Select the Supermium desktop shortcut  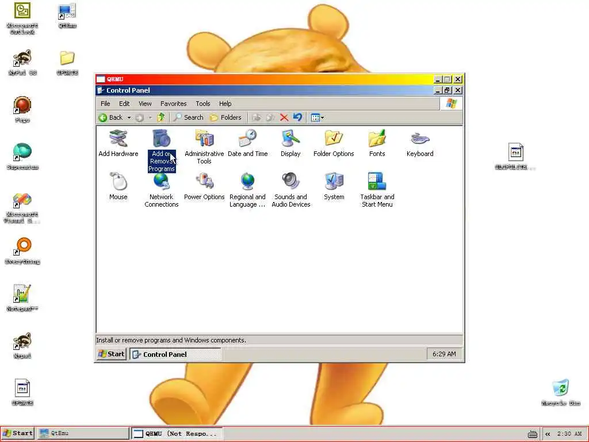tap(22, 157)
